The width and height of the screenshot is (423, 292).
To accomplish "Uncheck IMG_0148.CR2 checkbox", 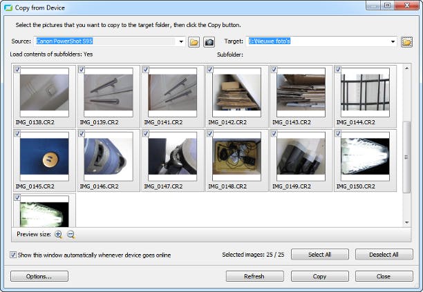I will point(210,133).
